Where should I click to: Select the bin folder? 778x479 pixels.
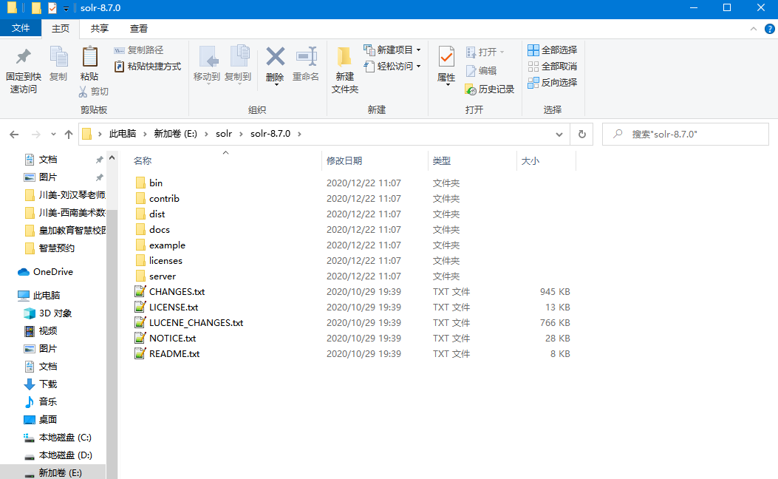[156, 183]
